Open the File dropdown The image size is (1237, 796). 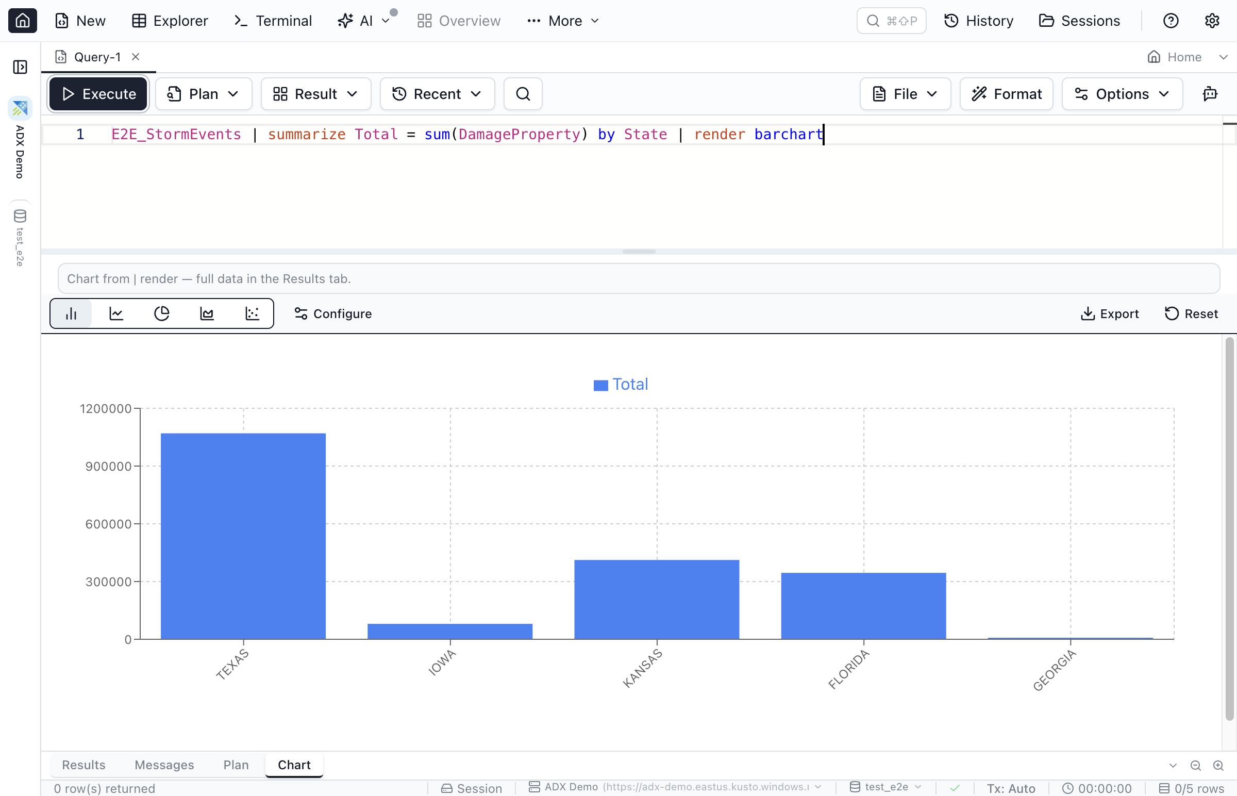(905, 94)
